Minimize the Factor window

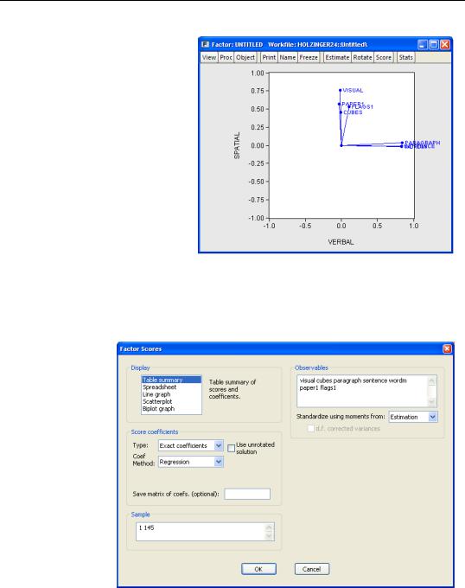tap(423, 45)
